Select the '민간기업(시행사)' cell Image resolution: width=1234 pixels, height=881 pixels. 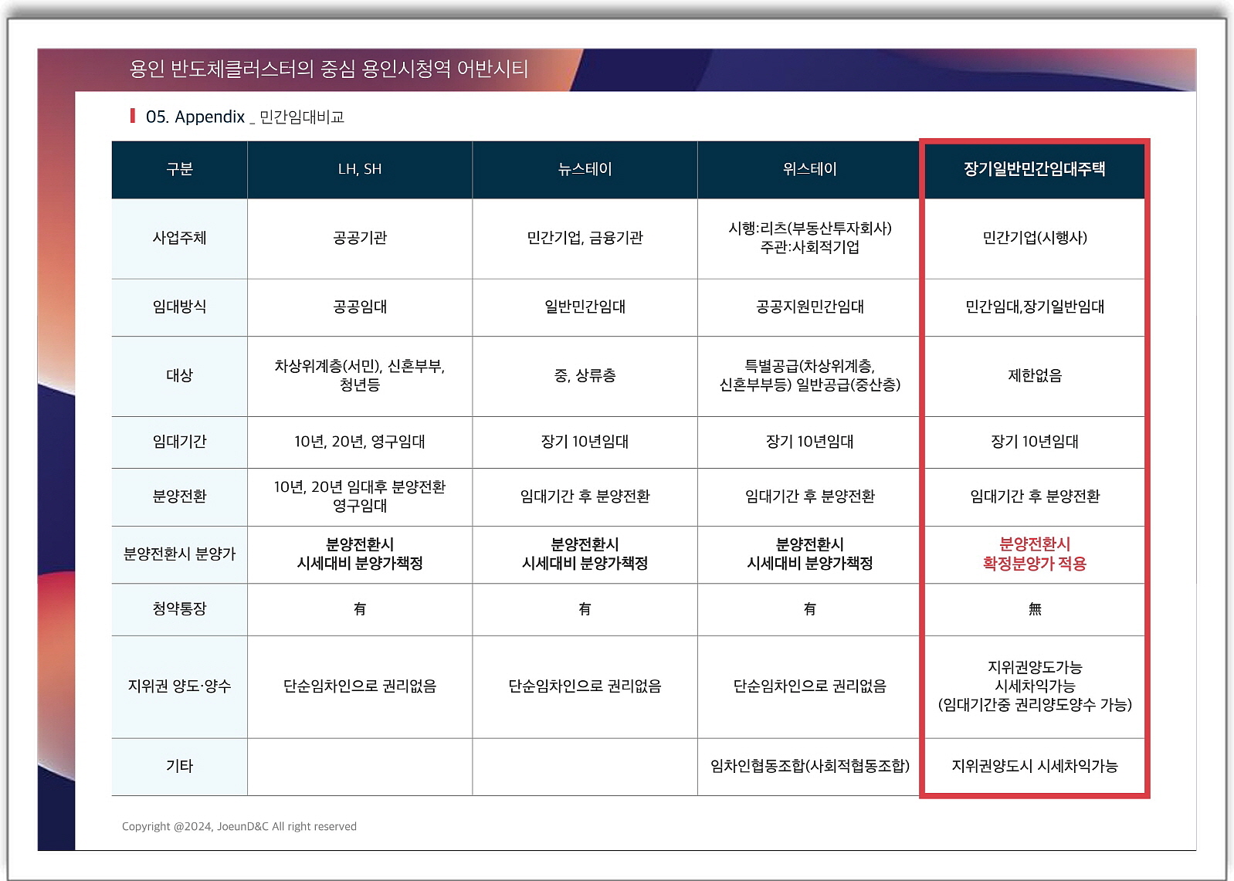pos(1035,239)
